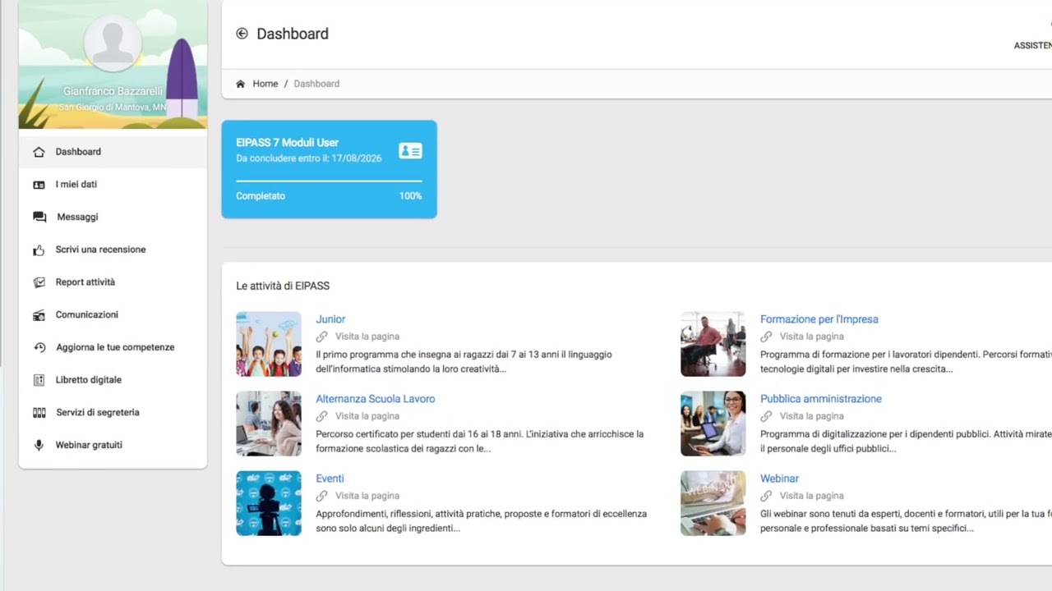Click the 100% completion value
The image size is (1052, 591).
[410, 196]
